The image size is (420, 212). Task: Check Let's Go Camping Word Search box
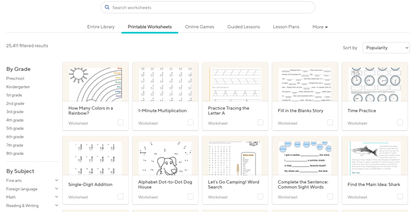pyautogui.click(x=260, y=197)
